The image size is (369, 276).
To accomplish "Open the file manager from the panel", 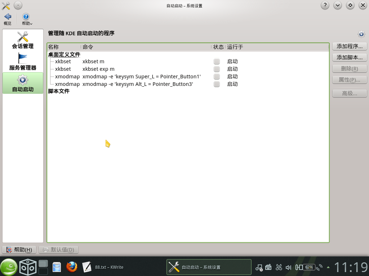I will click(x=57, y=267).
